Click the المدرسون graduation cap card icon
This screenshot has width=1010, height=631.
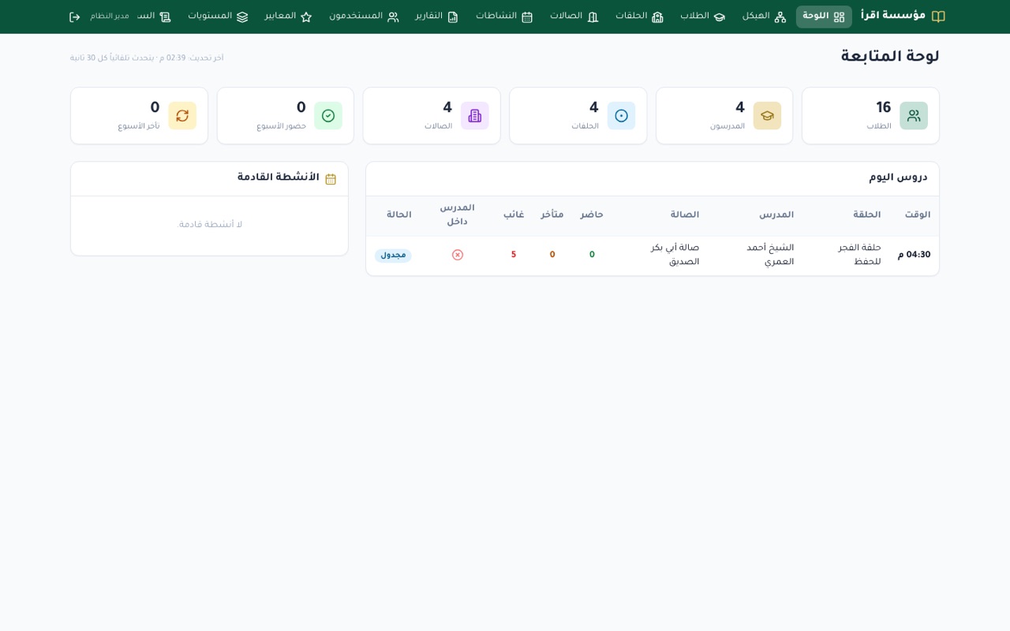click(x=767, y=116)
